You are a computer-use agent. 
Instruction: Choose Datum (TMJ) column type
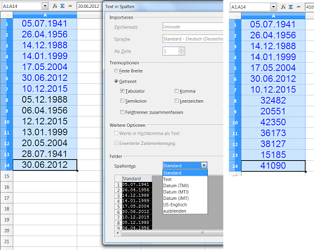[x=185, y=185]
